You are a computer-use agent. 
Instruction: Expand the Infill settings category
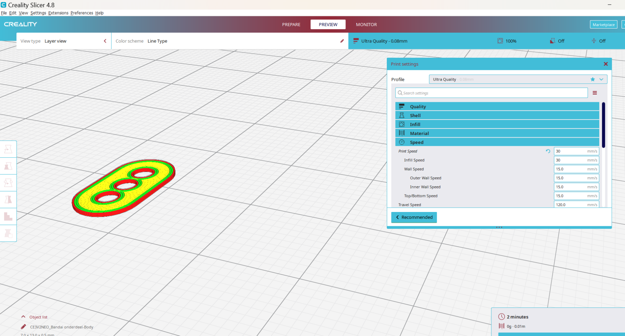(497, 124)
